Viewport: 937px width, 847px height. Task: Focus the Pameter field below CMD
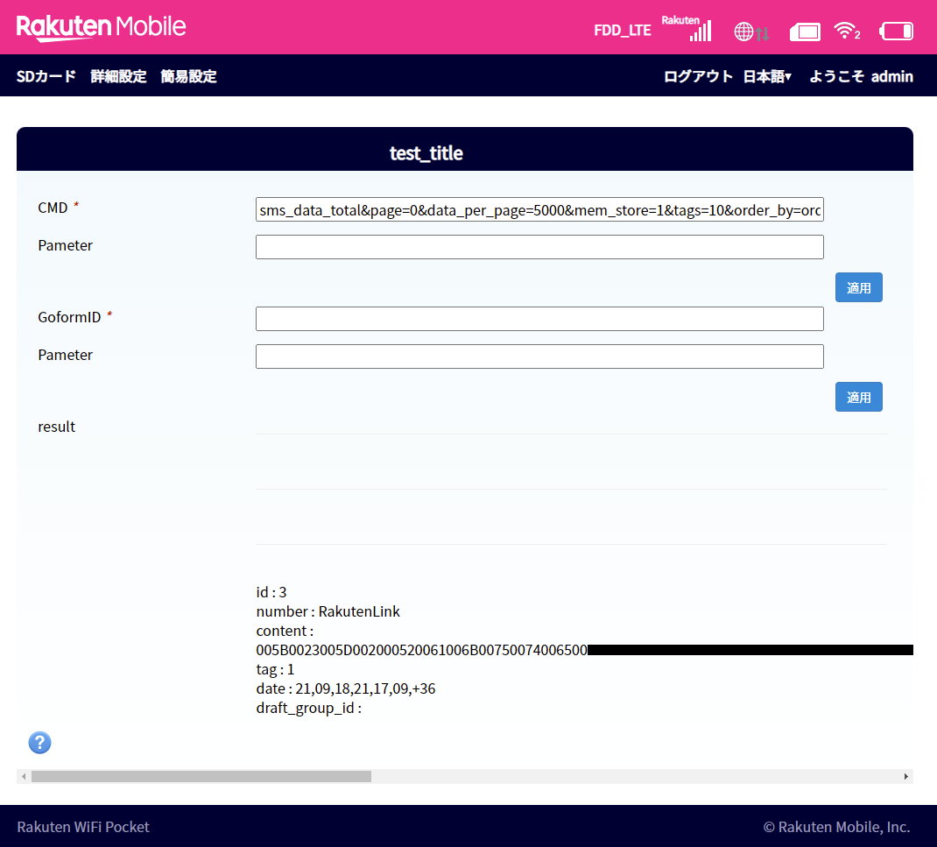click(x=539, y=247)
